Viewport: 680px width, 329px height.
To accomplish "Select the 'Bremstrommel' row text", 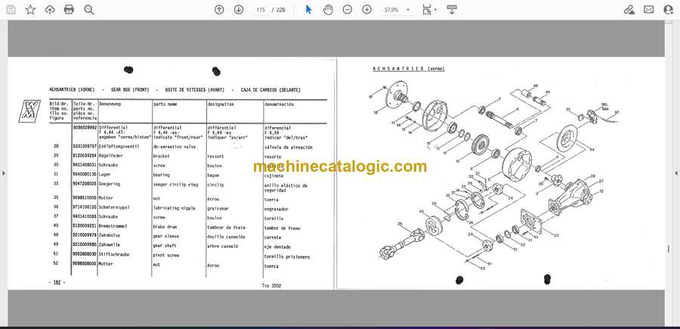I will [x=114, y=226].
